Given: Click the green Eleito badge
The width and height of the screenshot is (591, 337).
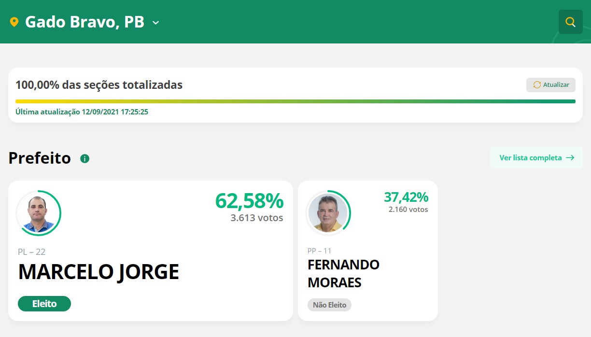Looking at the screenshot, I should (44, 304).
